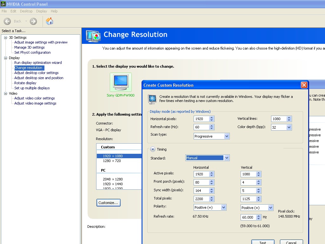Screen dimensions: 325x244
Task: Open Vertical polarity dropdown
Action: 270,208
